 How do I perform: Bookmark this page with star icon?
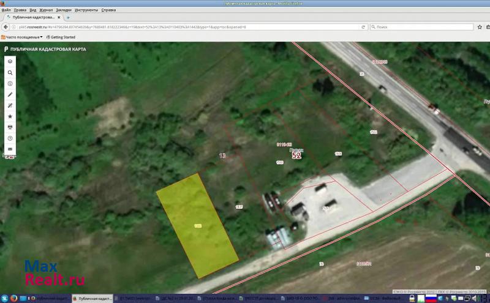pos(481,27)
